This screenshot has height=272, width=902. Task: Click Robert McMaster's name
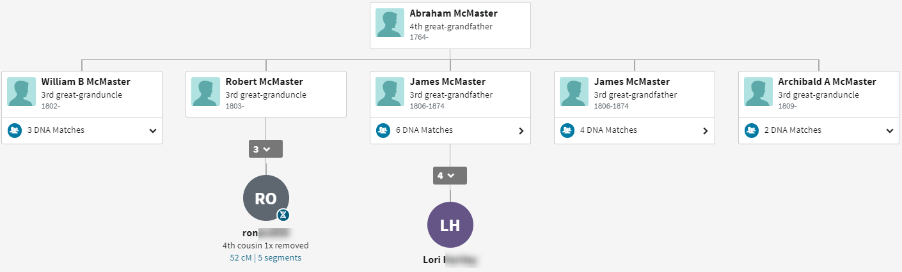pyautogui.click(x=264, y=82)
